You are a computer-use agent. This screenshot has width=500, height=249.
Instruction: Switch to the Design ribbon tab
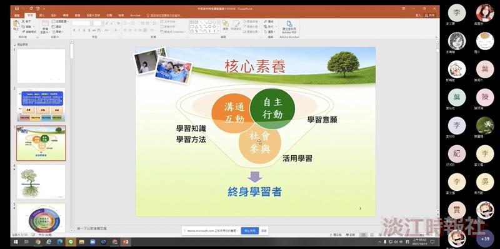pos(54,15)
